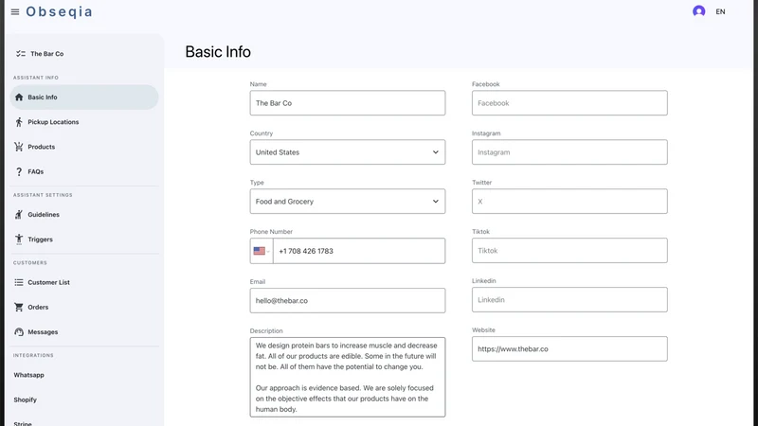Open the Country dropdown showing United States
This screenshot has width=758, height=426.
[348, 152]
